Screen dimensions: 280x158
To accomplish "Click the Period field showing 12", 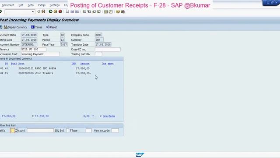I will coord(62,40).
